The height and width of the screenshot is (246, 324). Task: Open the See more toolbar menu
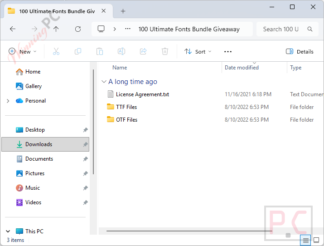(x=228, y=52)
